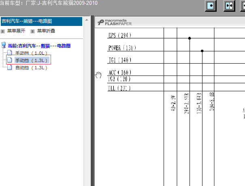Click IG2 (120) label in diagram
The height and width of the screenshot is (186, 245).
119,79
